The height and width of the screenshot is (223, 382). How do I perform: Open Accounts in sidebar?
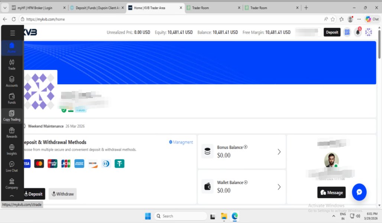(12, 81)
